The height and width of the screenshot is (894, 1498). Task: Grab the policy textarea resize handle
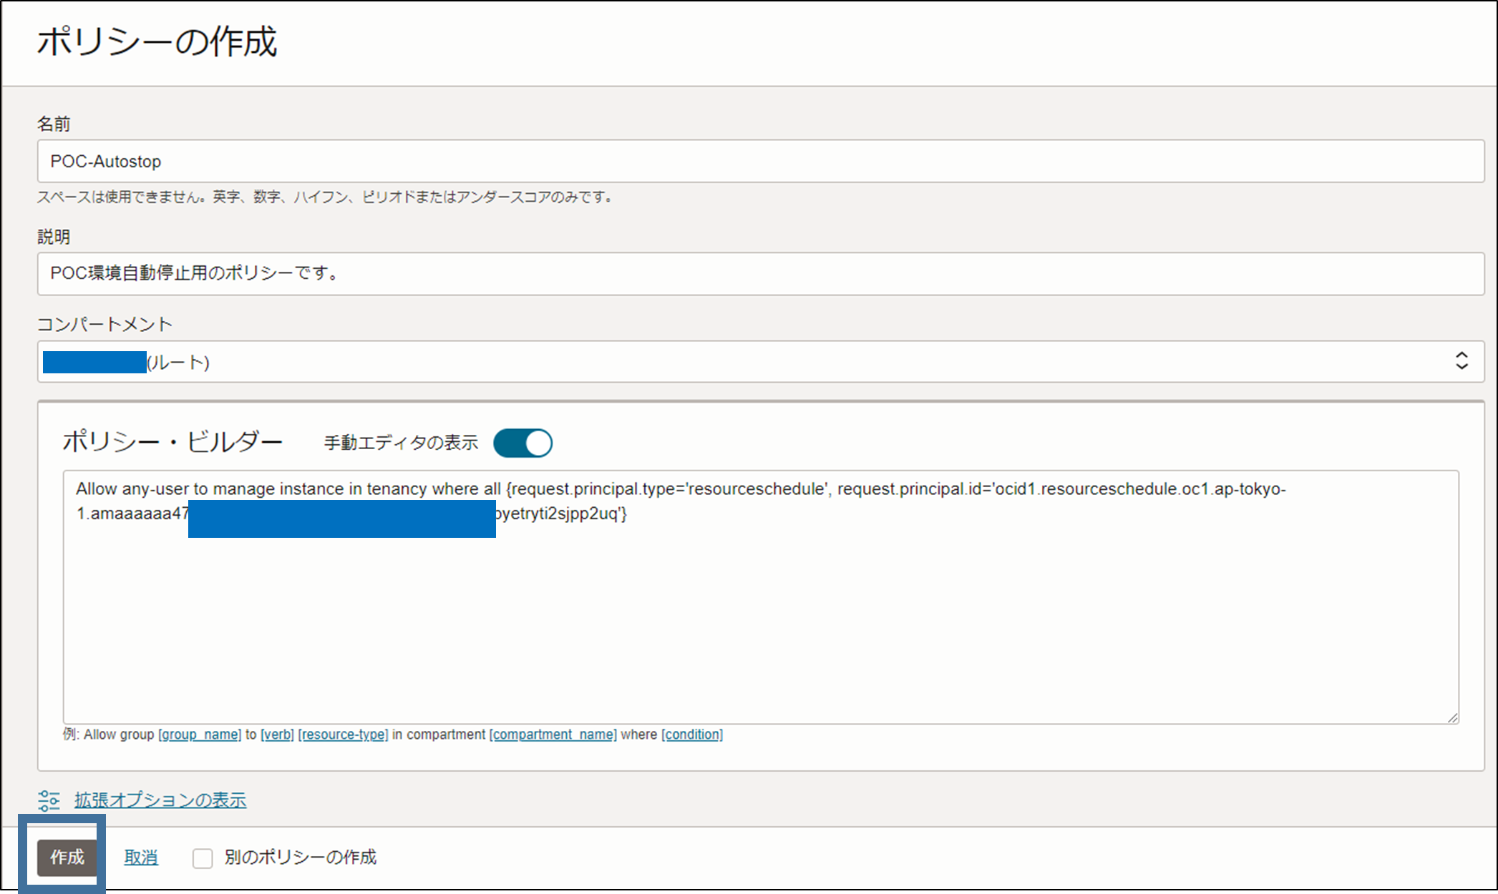click(x=1452, y=717)
